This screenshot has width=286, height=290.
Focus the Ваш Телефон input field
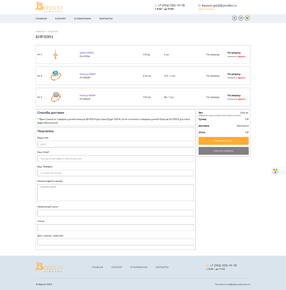click(x=115, y=173)
